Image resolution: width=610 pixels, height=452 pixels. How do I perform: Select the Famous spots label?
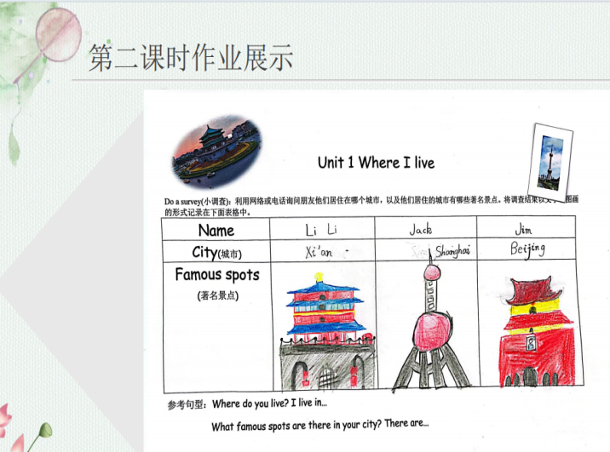216,275
